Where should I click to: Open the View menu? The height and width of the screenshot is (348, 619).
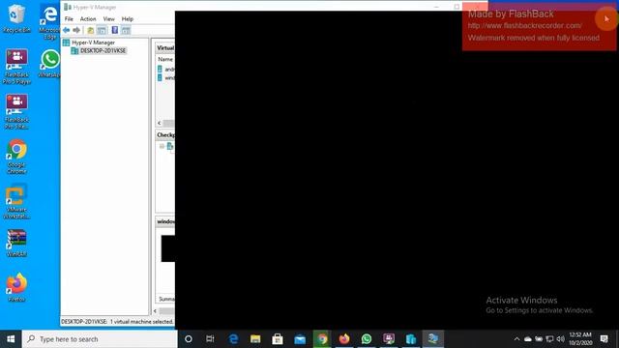pos(108,19)
